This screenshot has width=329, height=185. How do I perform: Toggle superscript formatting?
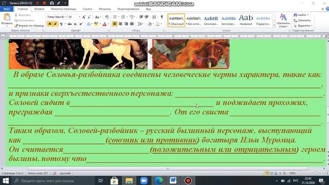pos(81,24)
